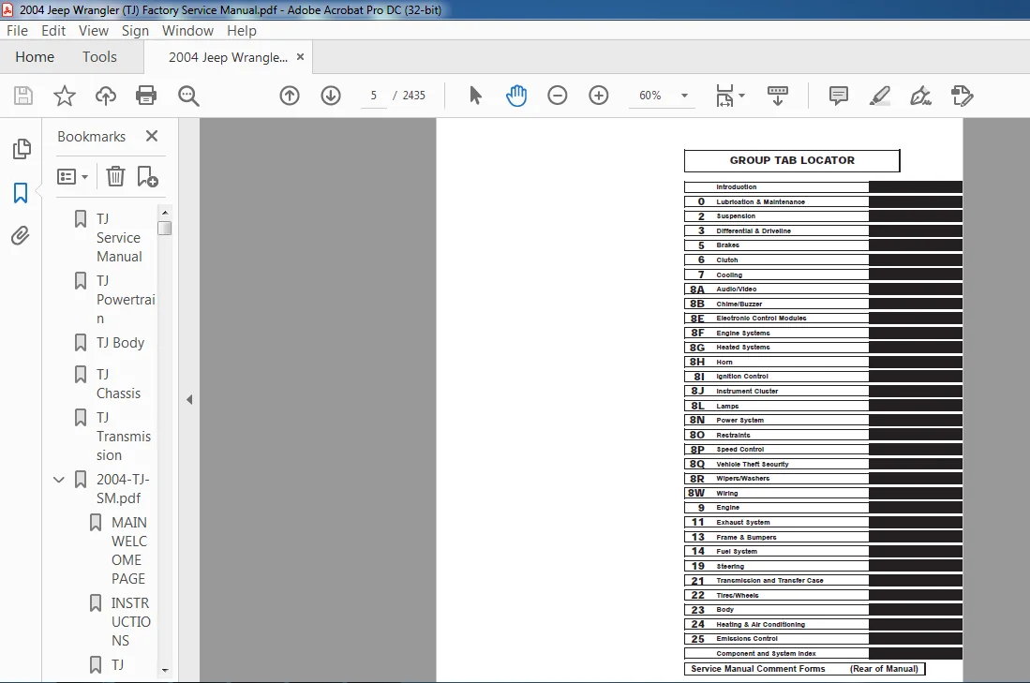
Task: Print the document
Action: click(146, 96)
